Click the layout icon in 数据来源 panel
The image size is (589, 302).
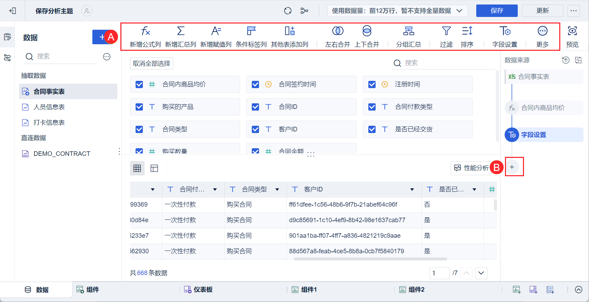[x=578, y=60]
